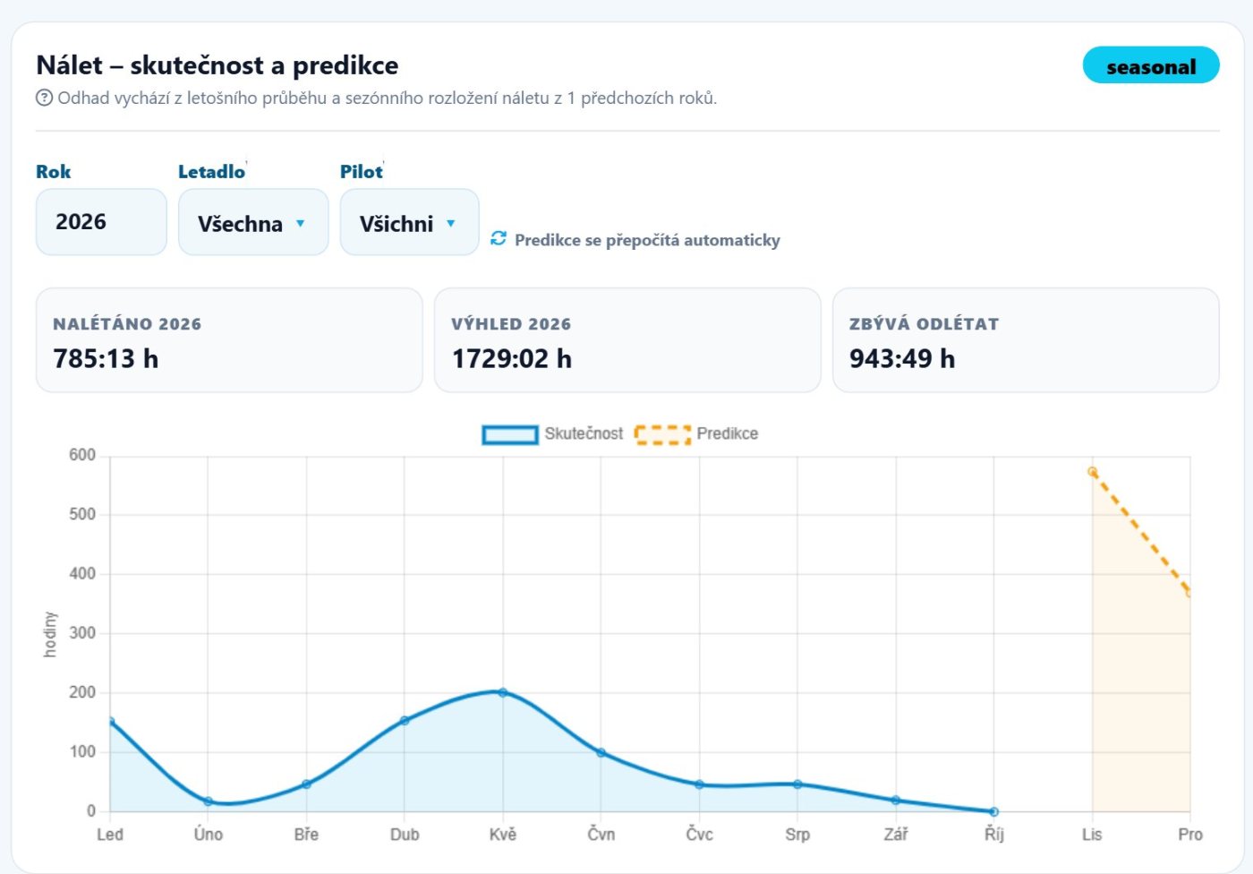Click the Říj data point on chart
1253x874 pixels.
click(994, 811)
